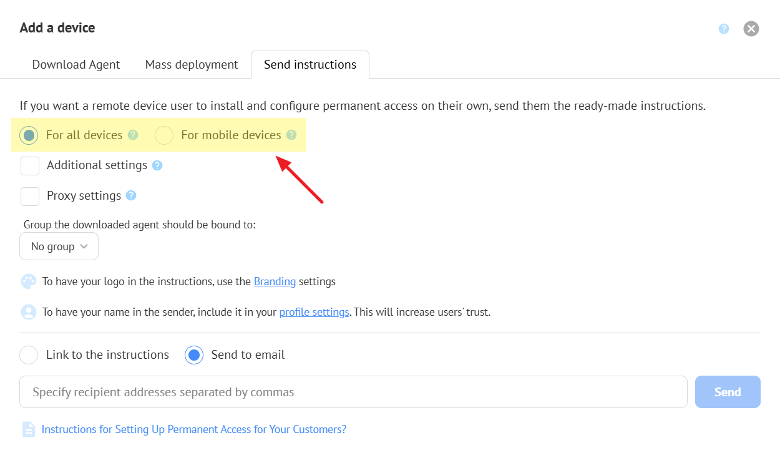The height and width of the screenshot is (458, 780).
Task: Click the document icon beside the instructions link
Action: tap(29, 429)
